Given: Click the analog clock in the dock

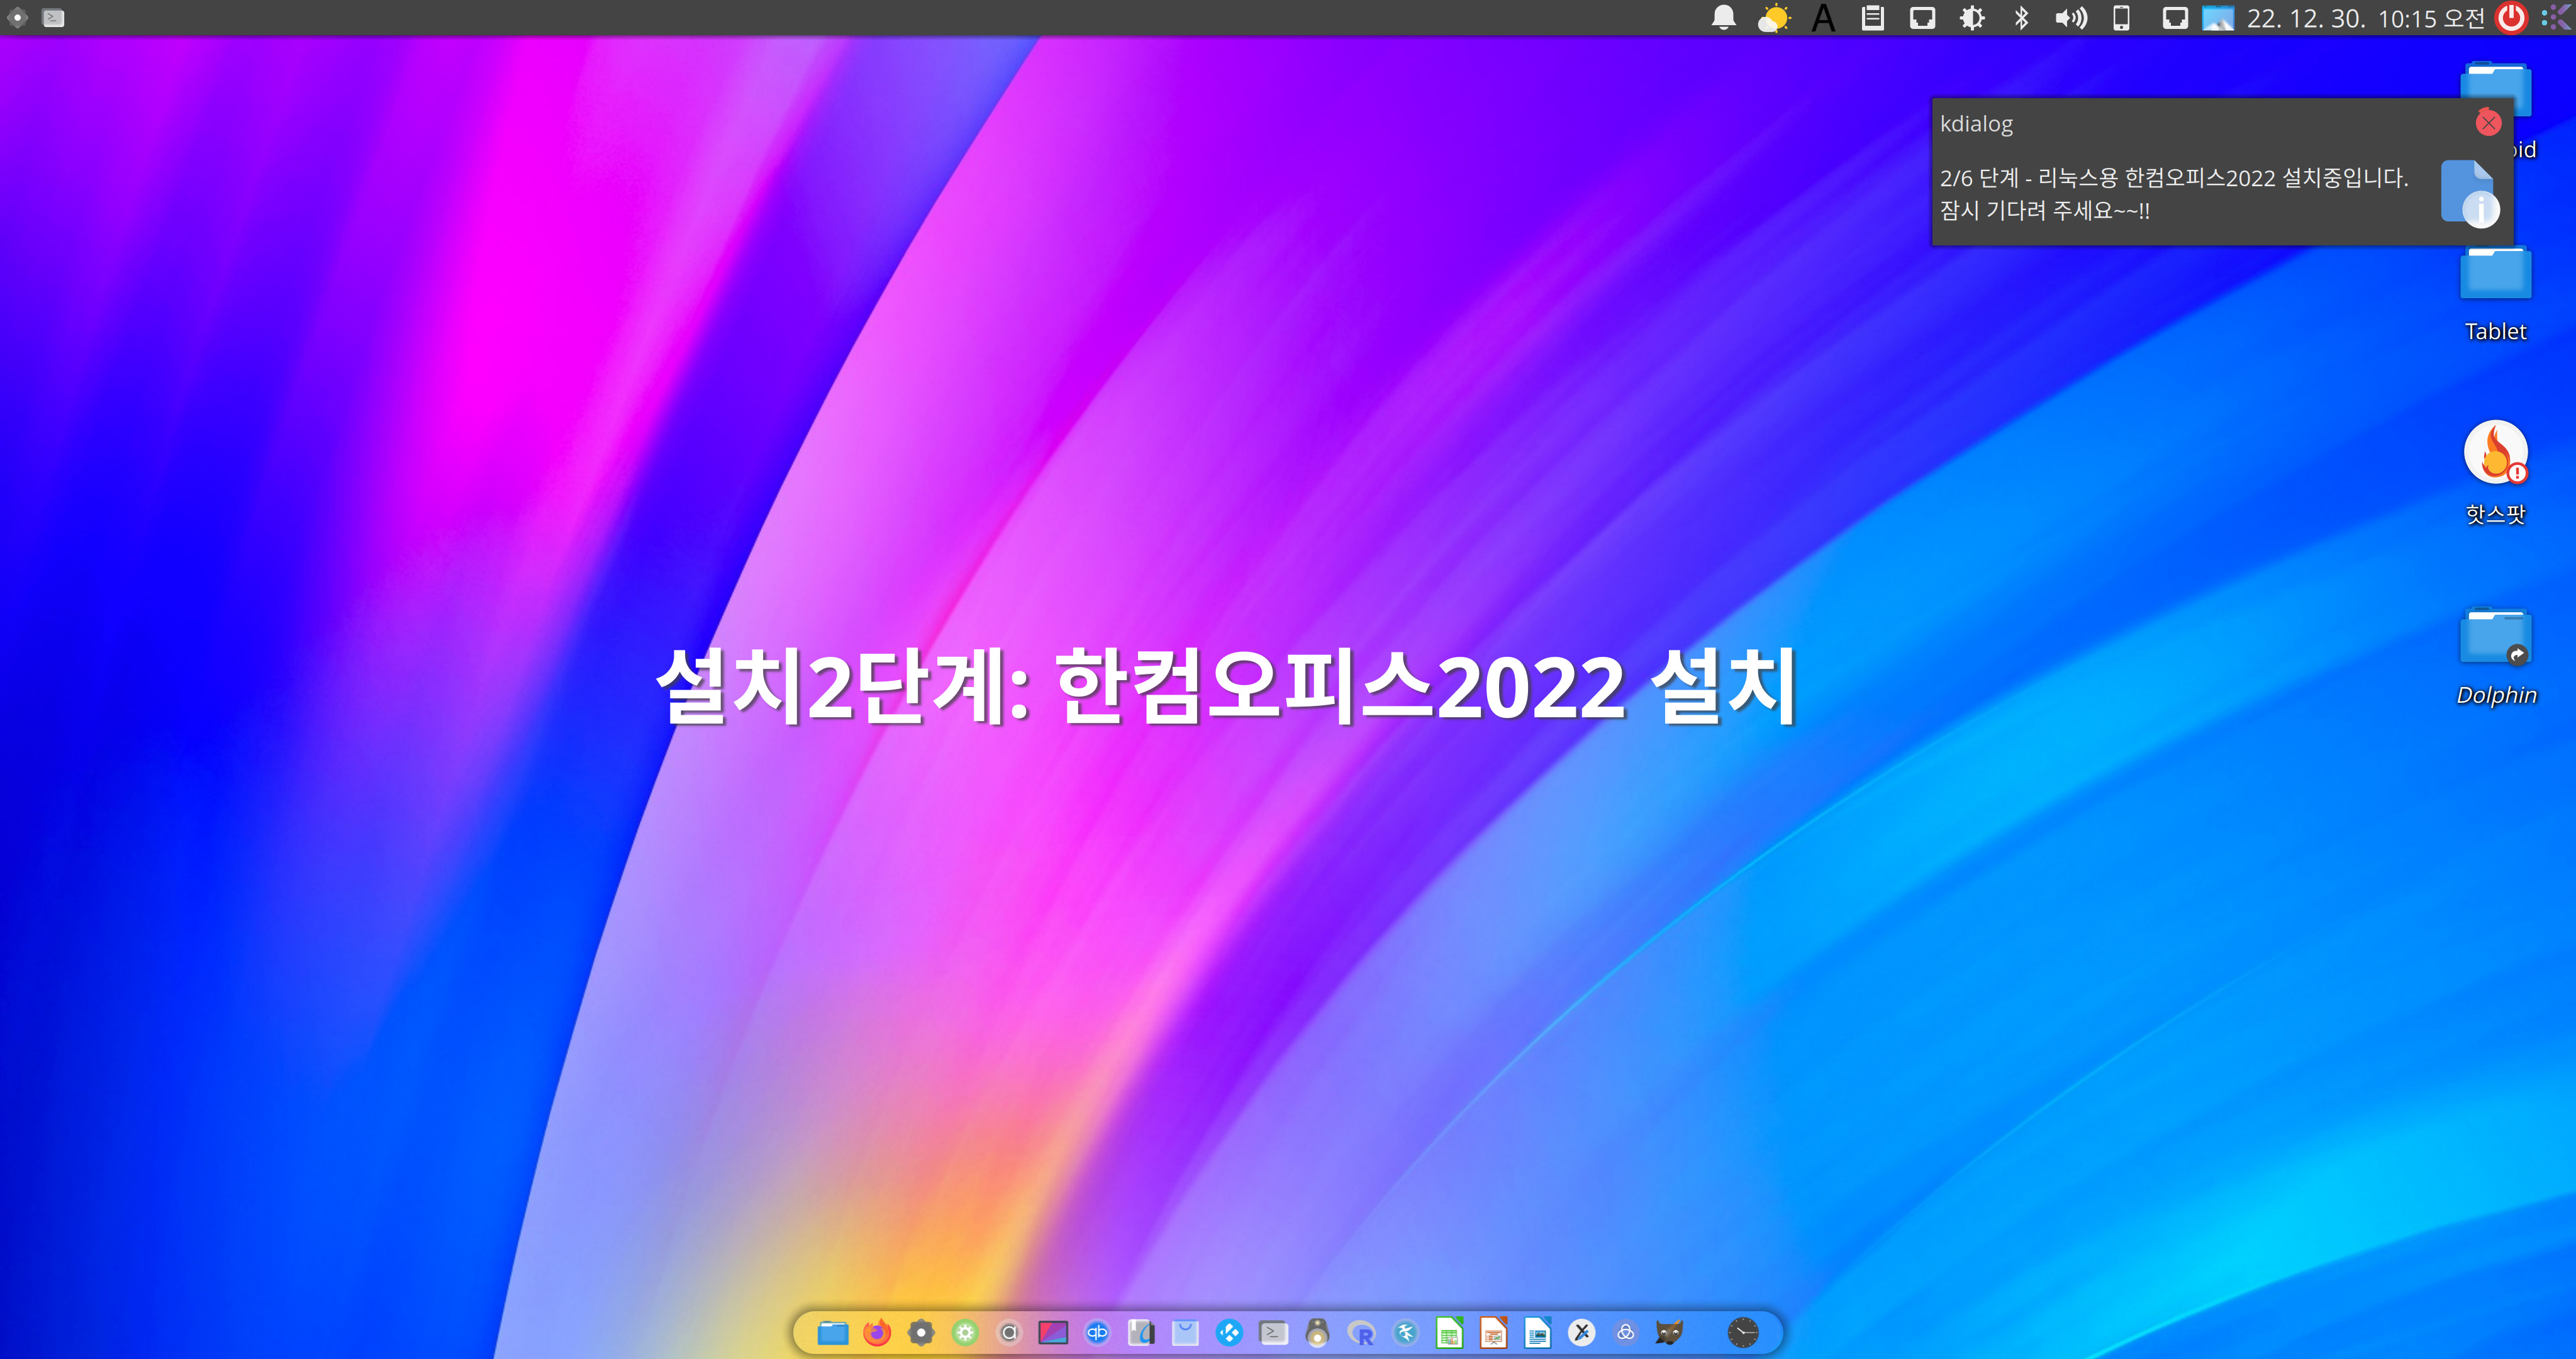Looking at the screenshot, I should (x=1743, y=1332).
